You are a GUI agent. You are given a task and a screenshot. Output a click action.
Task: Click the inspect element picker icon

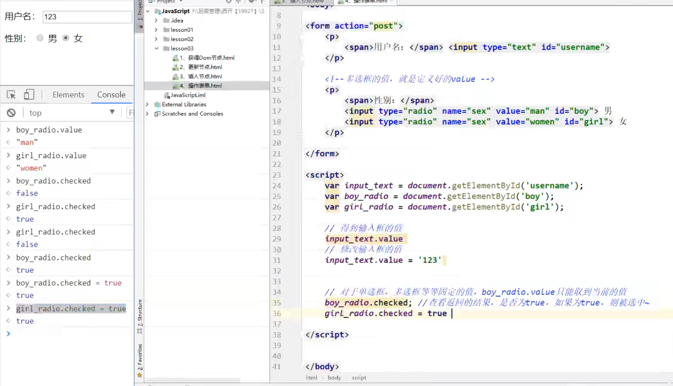pyautogui.click(x=11, y=95)
